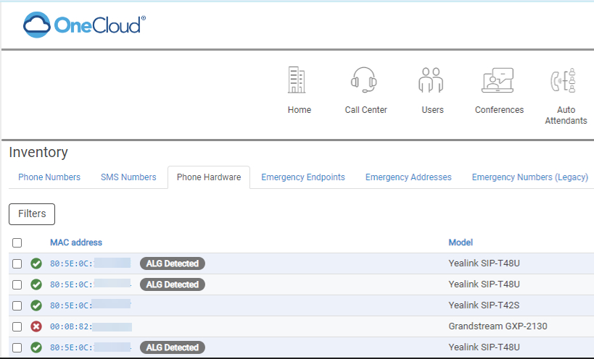
Task: Click green status icon in the SIP-T42S row
Action: click(36, 305)
